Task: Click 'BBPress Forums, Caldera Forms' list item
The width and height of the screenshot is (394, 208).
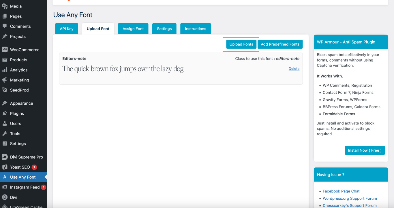Action: click(352, 107)
